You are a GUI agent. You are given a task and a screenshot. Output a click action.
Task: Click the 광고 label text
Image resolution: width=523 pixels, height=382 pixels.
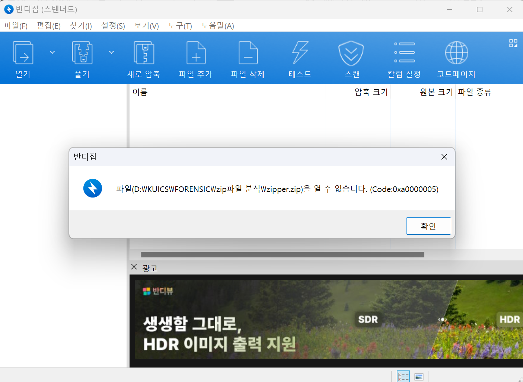pos(150,268)
